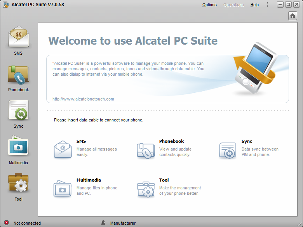
Task: Close the Alcatel PC Suite window
Action: [x=297, y=4]
